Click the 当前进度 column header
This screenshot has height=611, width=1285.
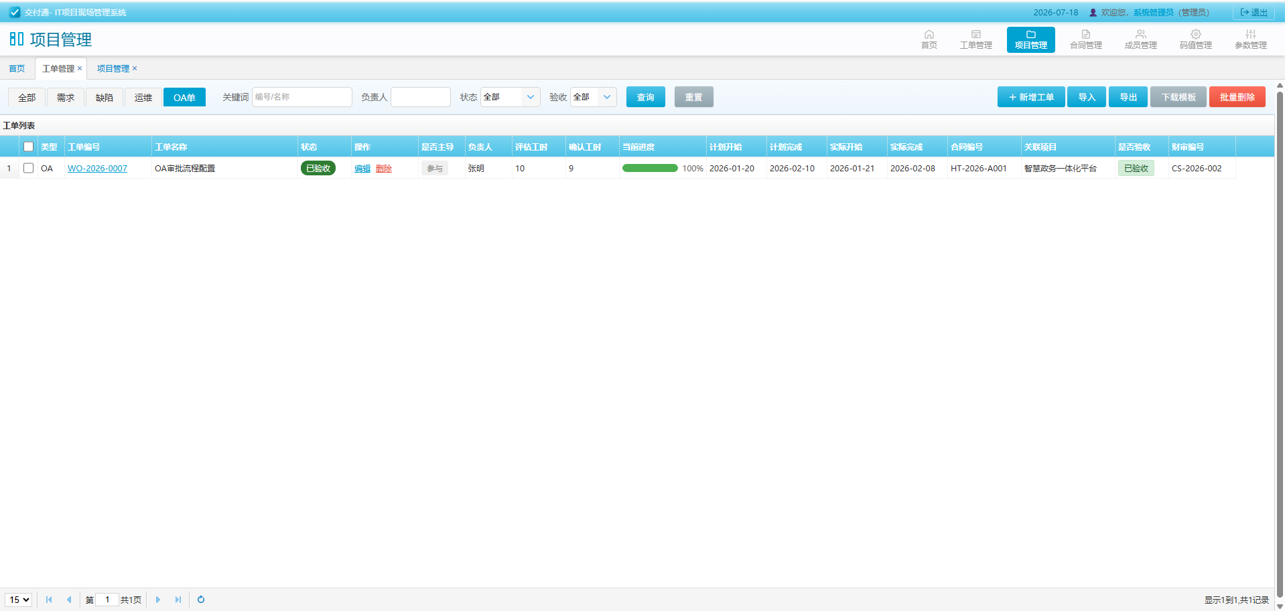[663, 147]
